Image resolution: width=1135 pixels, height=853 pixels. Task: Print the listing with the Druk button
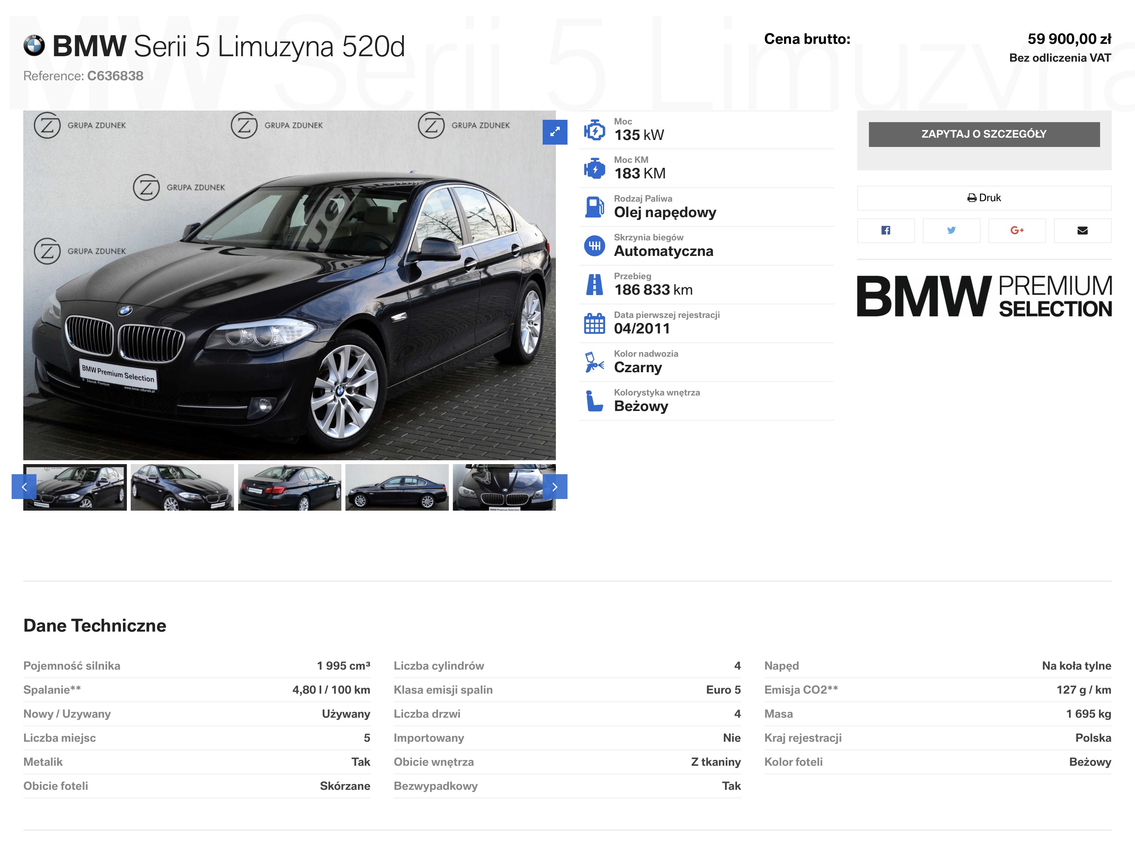click(984, 198)
